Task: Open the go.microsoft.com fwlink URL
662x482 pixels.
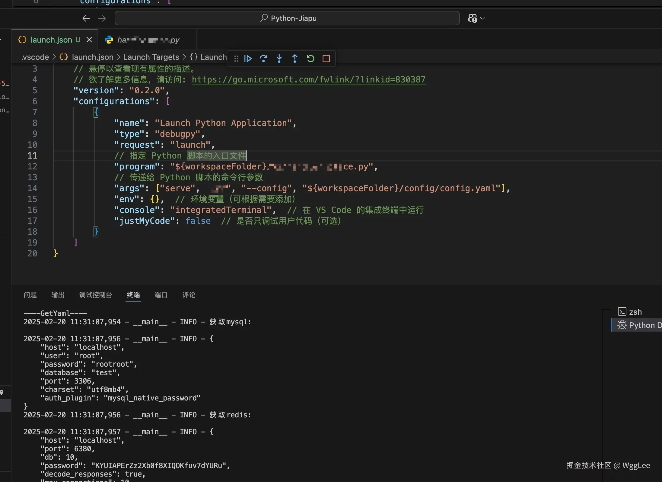Action: (308, 79)
